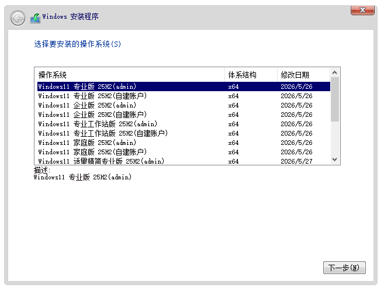This screenshot has height=291, width=384.
Task: Click 下一步(N) to continue
Action: pyautogui.click(x=344, y=268)
